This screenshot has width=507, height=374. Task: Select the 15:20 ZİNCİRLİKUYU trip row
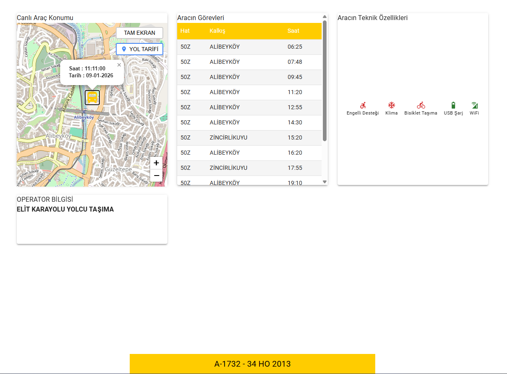(x=249, y=137)
